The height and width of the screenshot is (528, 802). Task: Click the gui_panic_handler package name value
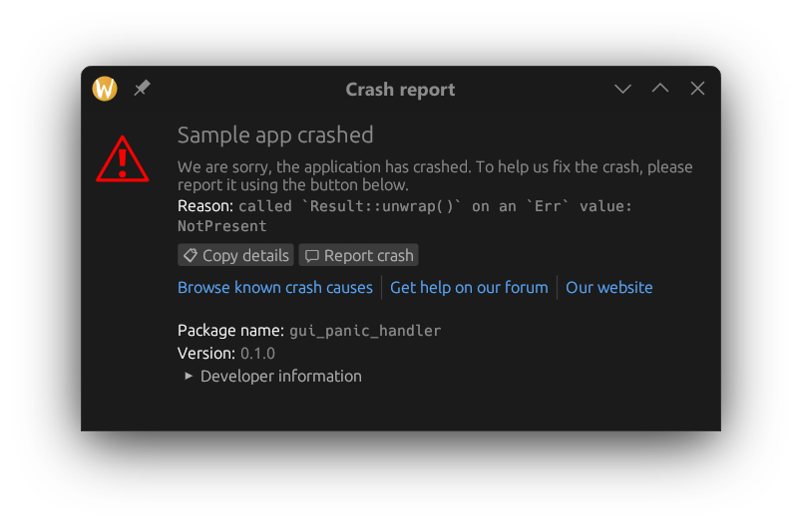click(365, 331)
